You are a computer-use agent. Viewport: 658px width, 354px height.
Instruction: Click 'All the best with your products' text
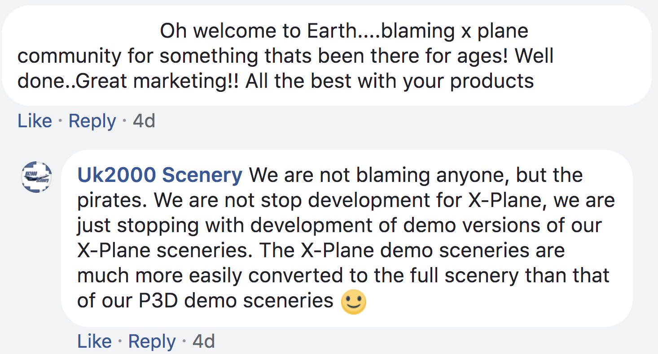pos(390,82)
